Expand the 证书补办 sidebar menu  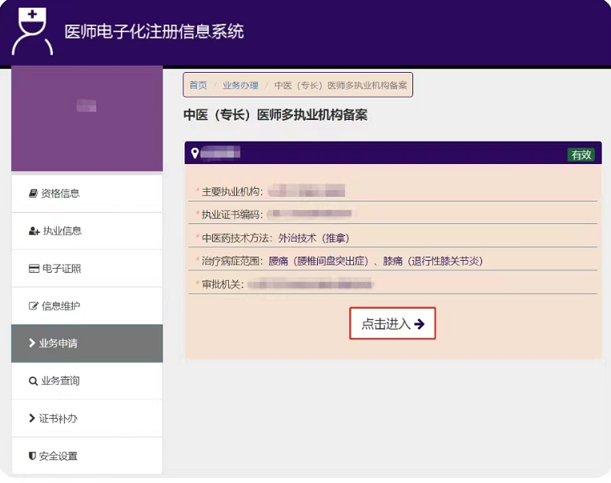(x=86, y=419)
